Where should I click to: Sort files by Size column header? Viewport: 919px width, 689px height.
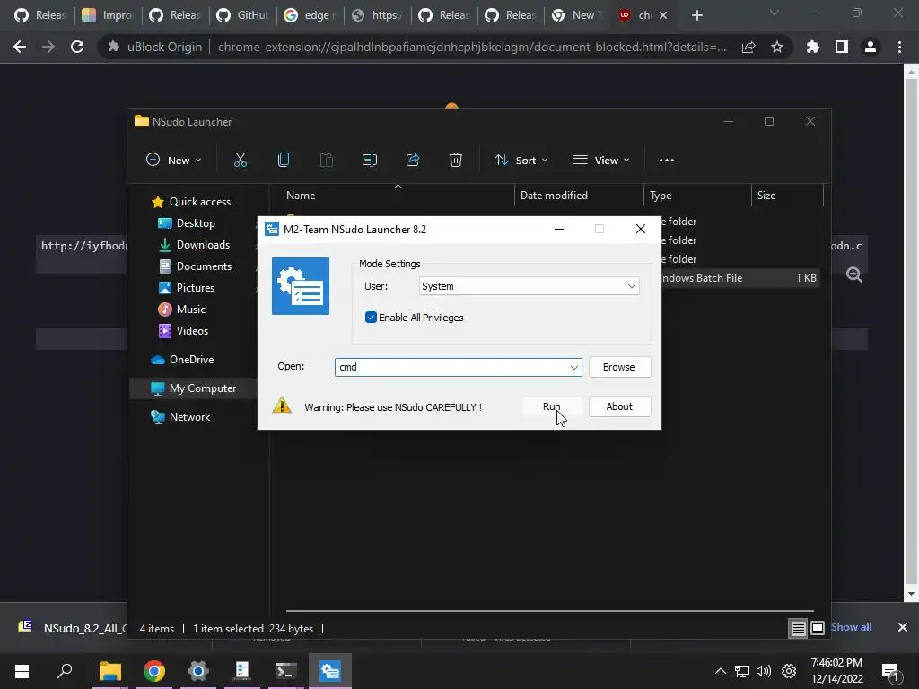(x=787, y=195)
